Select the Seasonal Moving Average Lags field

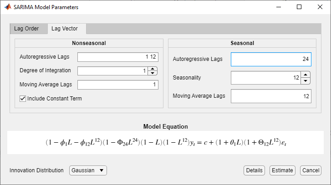271,96
